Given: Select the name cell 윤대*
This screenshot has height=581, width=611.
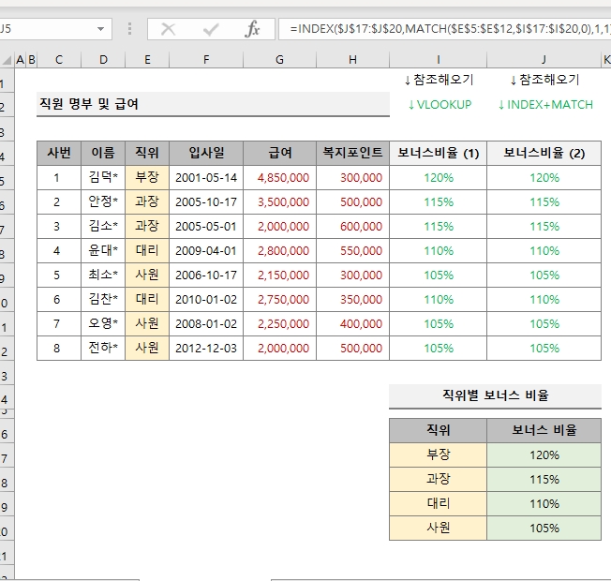Looking at the screenshot, I should pos(103,250).
